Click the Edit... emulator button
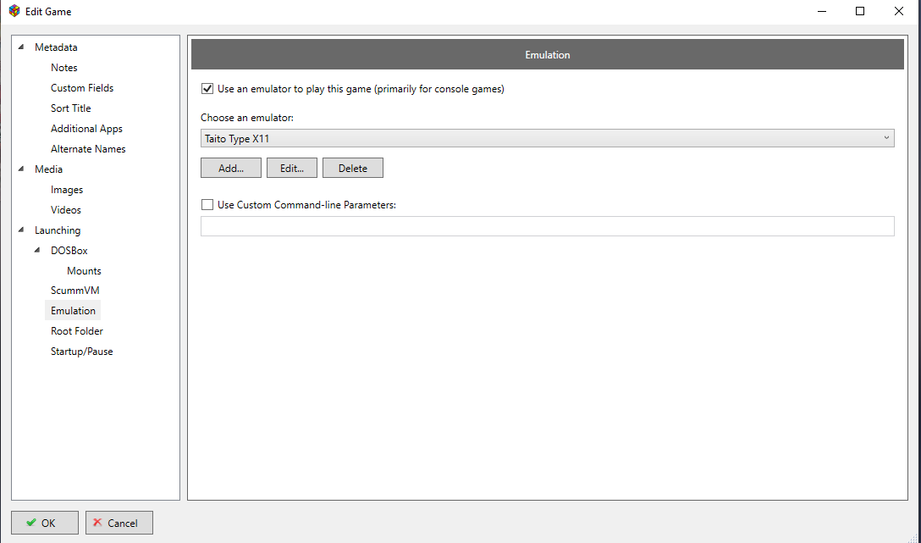Viewport: 921px width, 543px height. coord(292,168)
